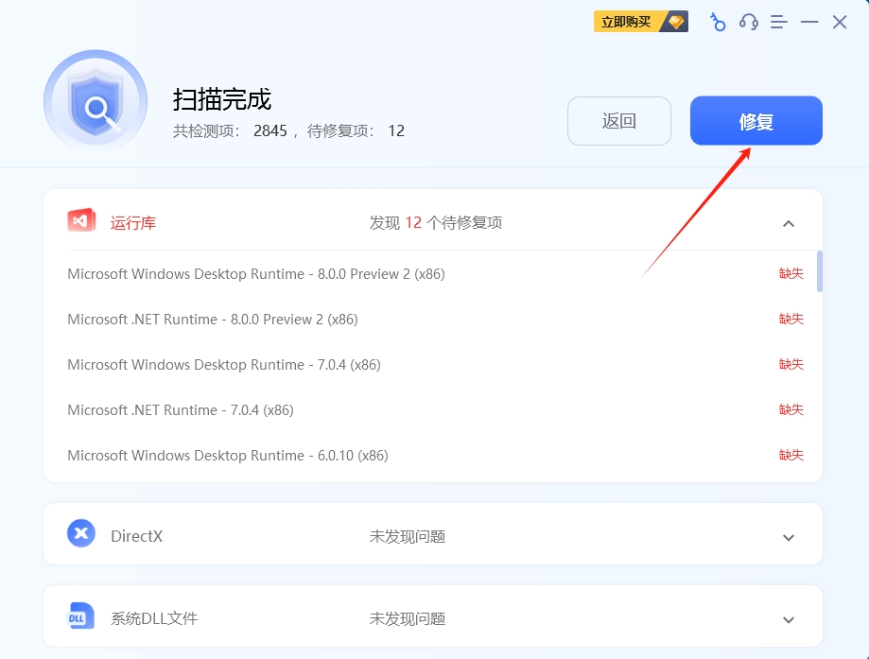The image size is (869, 659).
Task: Click the 发现 12 个待修复项 summary text
Action: [436, 223]
